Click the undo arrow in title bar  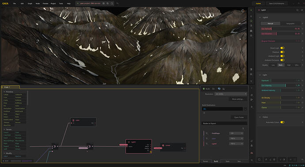[118, 4]
